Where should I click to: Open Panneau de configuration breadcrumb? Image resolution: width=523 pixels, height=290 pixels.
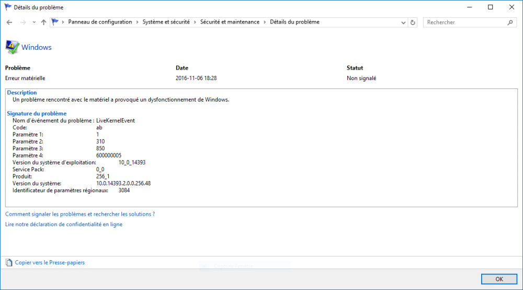[x=100, y=22]
